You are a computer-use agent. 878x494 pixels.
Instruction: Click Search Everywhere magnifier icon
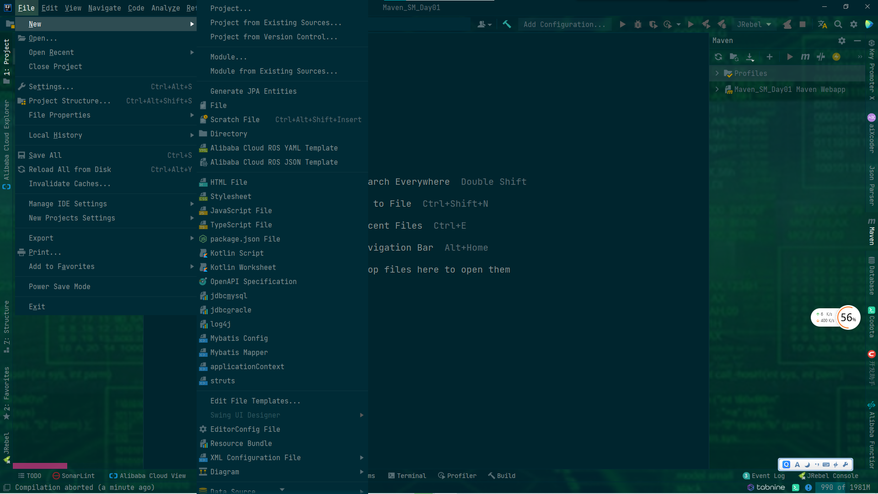tap(838, 24)
